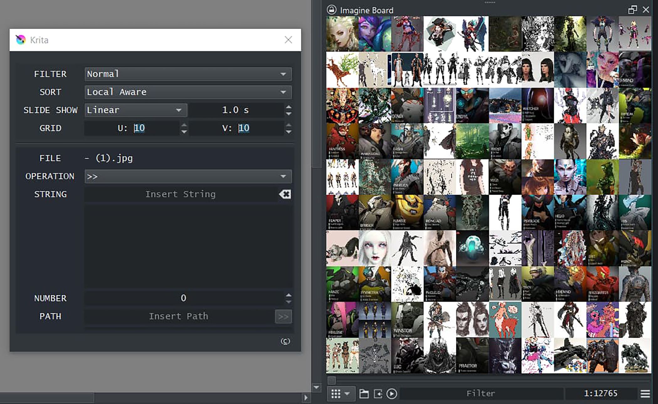Screen dimensions: 658x404
Task: Clear the Insert String field using the clear icon
Action: click(x=285, y=194)
